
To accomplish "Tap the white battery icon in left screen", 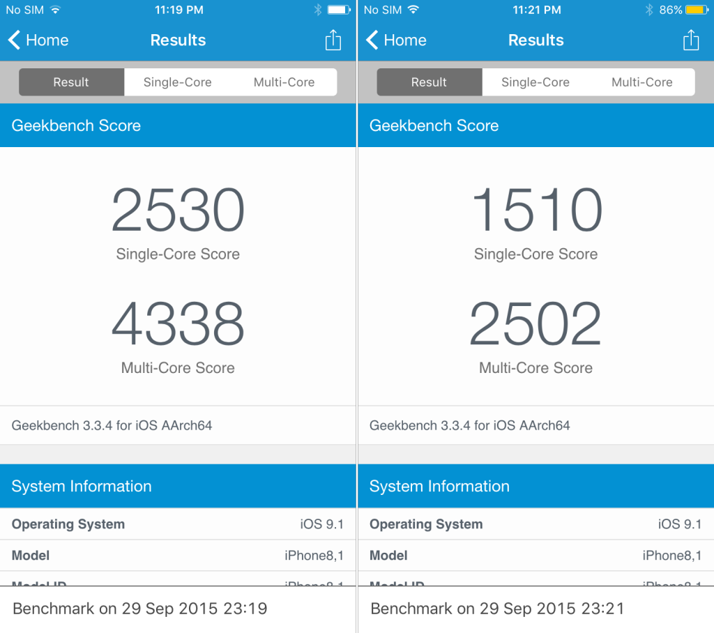I will [339, 10].
